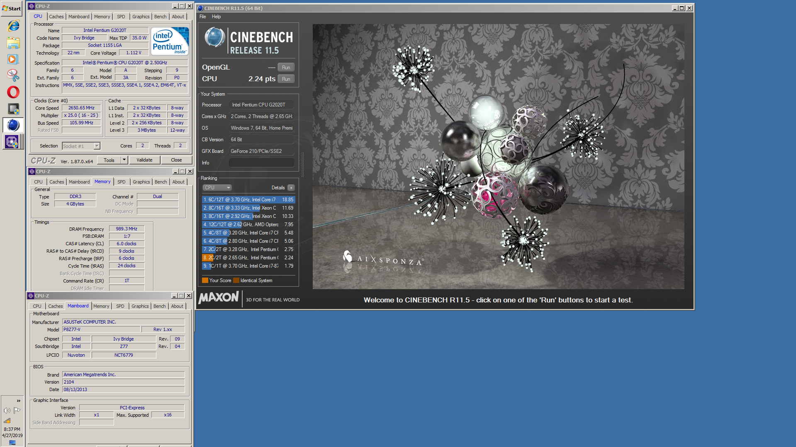Show hidden tray icons chevron

tap(18, 401)
